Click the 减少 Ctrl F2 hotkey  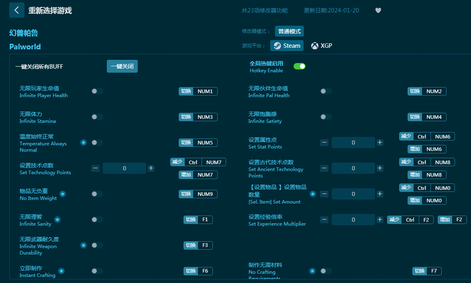click(410, 220)
